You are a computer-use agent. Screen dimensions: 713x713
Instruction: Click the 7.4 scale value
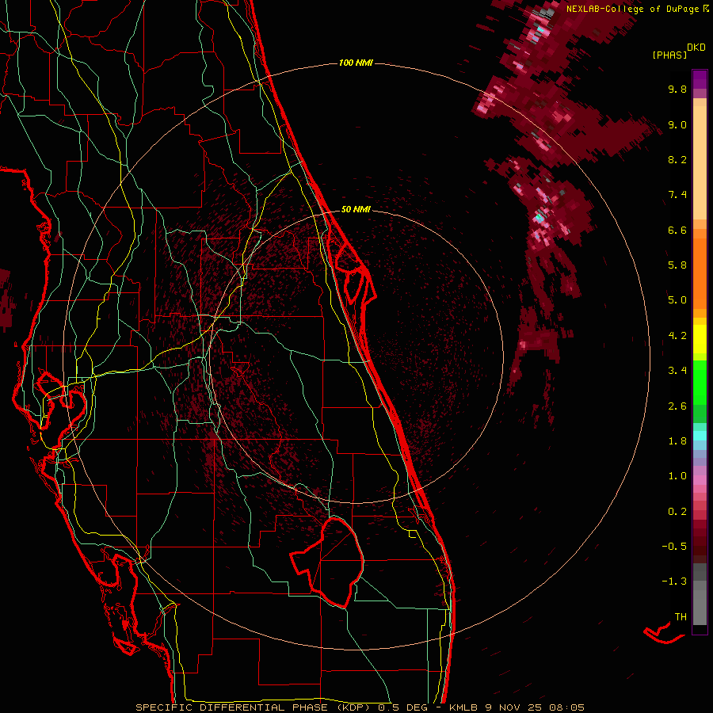tap(677, 195)
